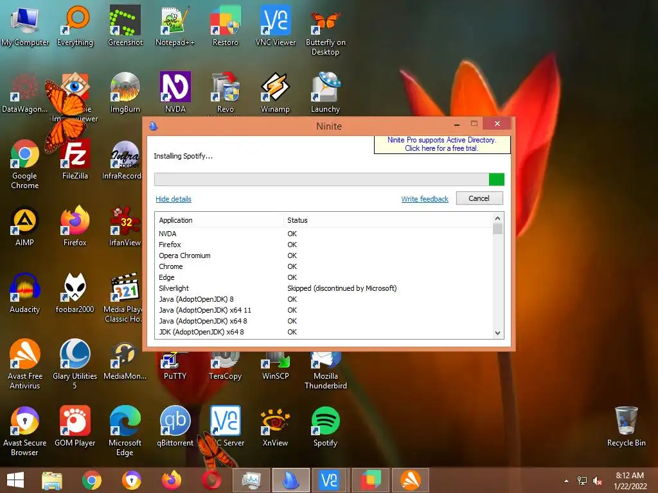The width and height of the screenshot is (658, 493).
Task: Open Butterfly on Desktop shortcut
Action: click(326, 31)
